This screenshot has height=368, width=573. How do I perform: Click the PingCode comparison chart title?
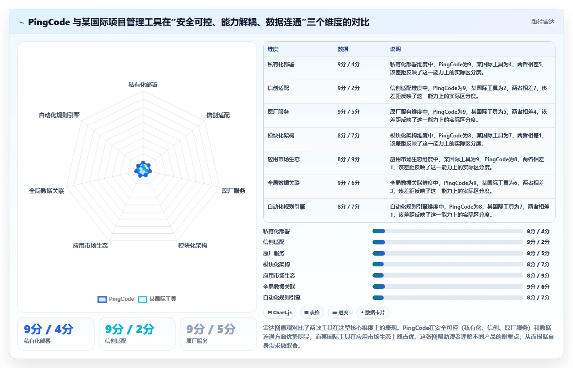pyautogui.click(x=198, y=22)
